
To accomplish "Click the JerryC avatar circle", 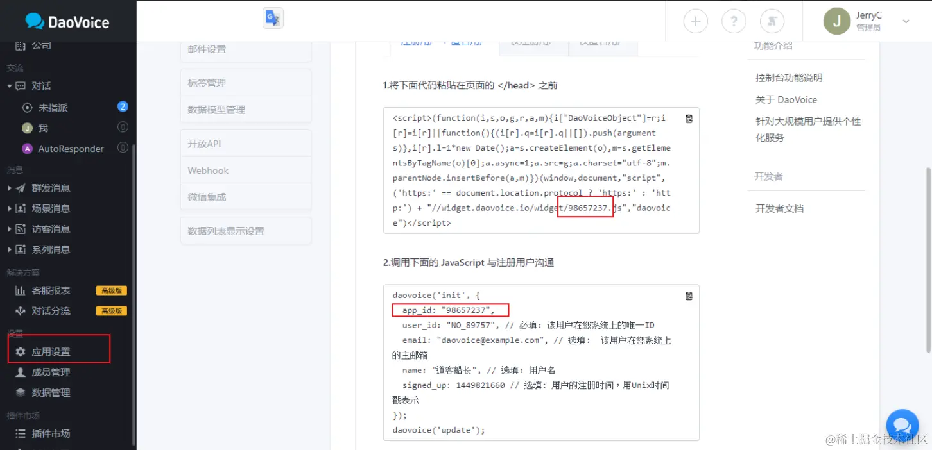I will click(836, 21).
